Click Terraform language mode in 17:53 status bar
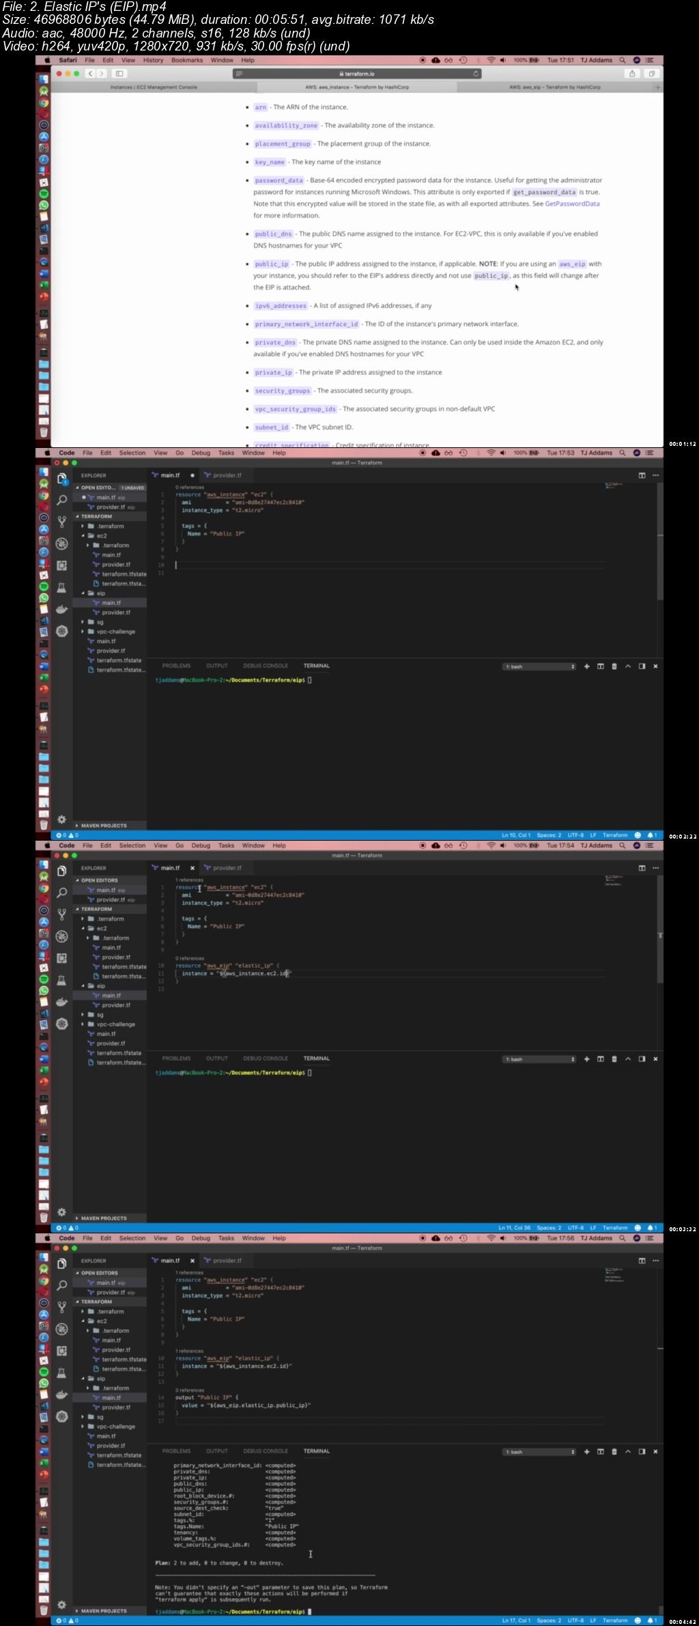 coord(615,835)
